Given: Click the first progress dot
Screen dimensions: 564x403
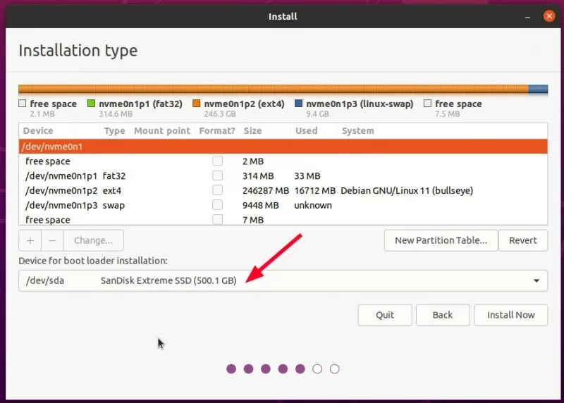Looking at the screenshot, I should 231,369.
